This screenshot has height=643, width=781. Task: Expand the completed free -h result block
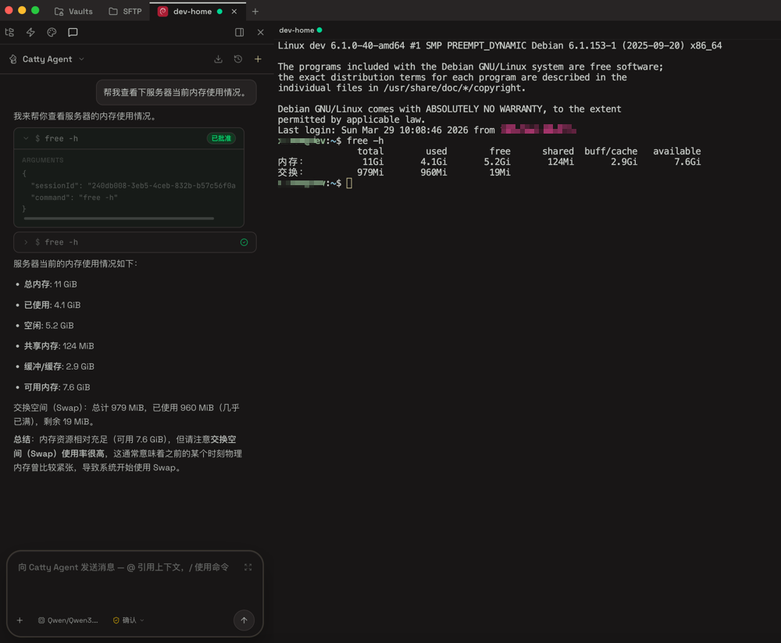(26, 242)
